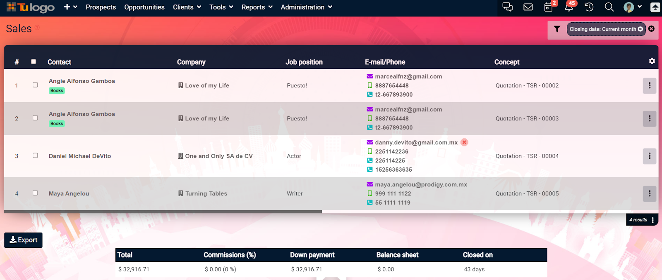The image size is (662, 280).
Task: Click the Sales help question icon
Action: click(37, 27)
